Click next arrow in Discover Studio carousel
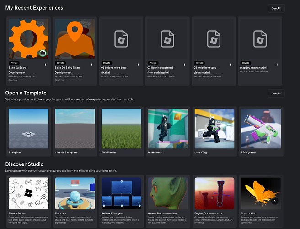 275,201
